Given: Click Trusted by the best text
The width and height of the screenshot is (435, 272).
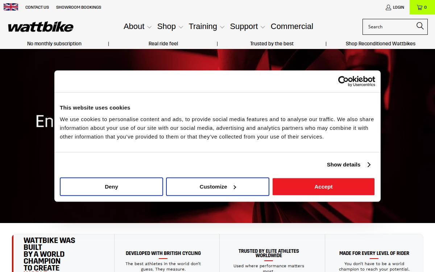Looking at the screenshot, I should click(272, 44).
